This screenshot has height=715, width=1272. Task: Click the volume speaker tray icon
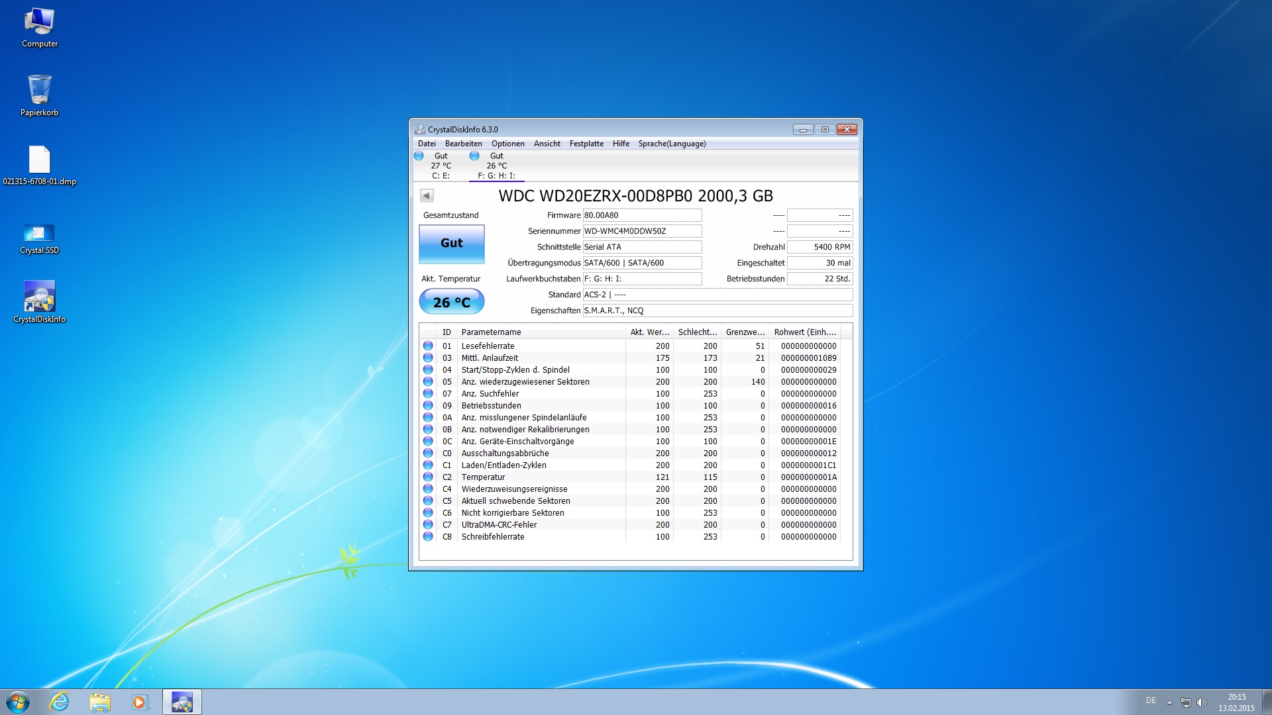[x=1202, y=702]
